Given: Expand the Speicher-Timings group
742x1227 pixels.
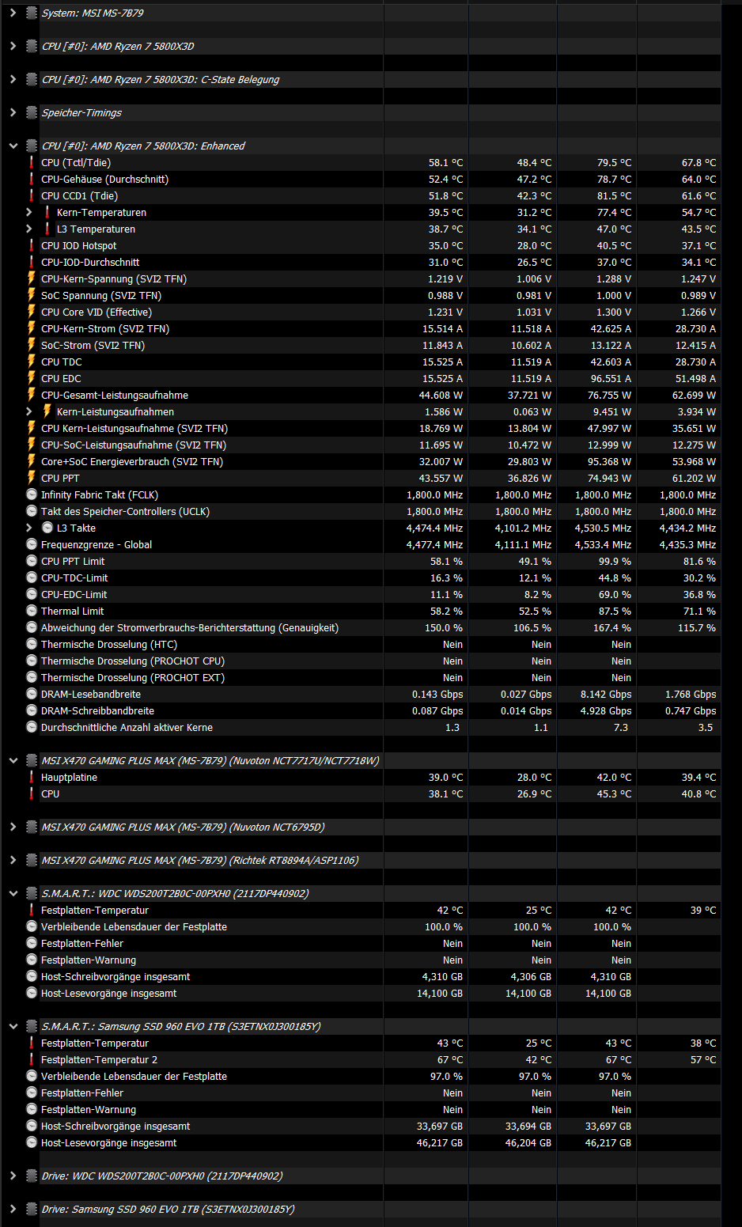Looking at the screenshot, I should (13, 112).
